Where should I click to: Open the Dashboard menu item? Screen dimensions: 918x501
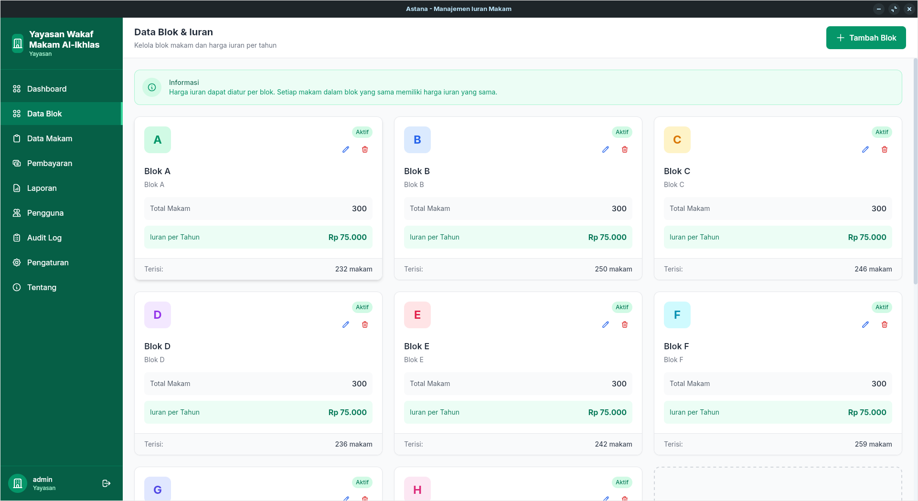pyautogui.click(x=47, y=89)
